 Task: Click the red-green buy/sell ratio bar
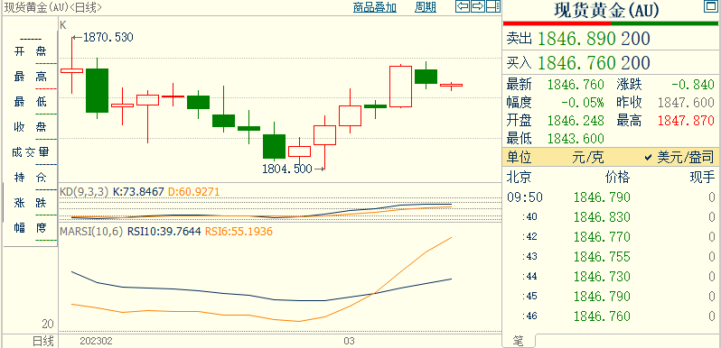point(611,23)
